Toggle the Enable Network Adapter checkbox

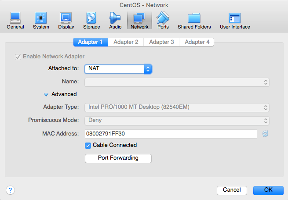18,57
